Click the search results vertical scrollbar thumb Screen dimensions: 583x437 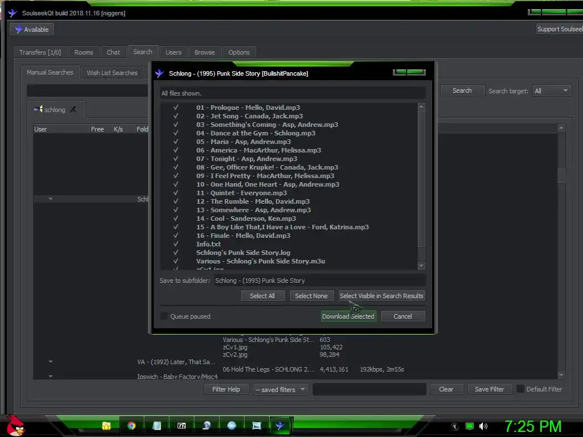[x=561, y=176]
